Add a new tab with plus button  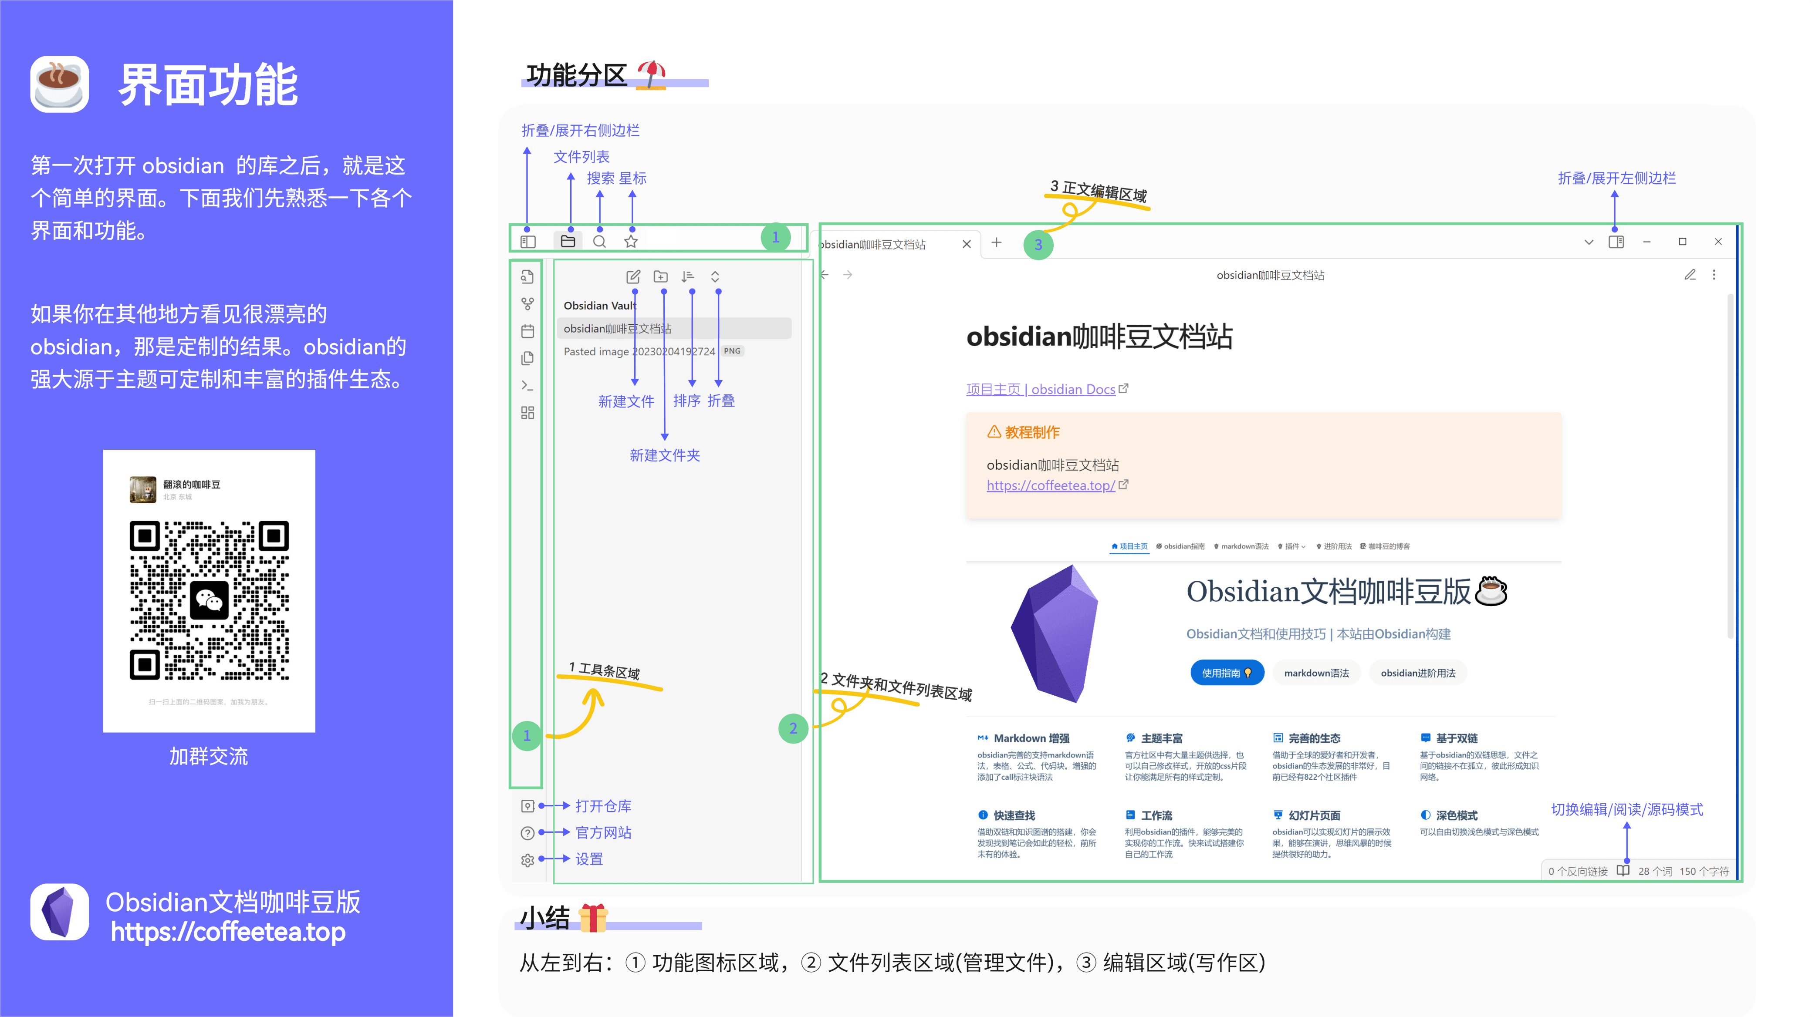[997, 242]
